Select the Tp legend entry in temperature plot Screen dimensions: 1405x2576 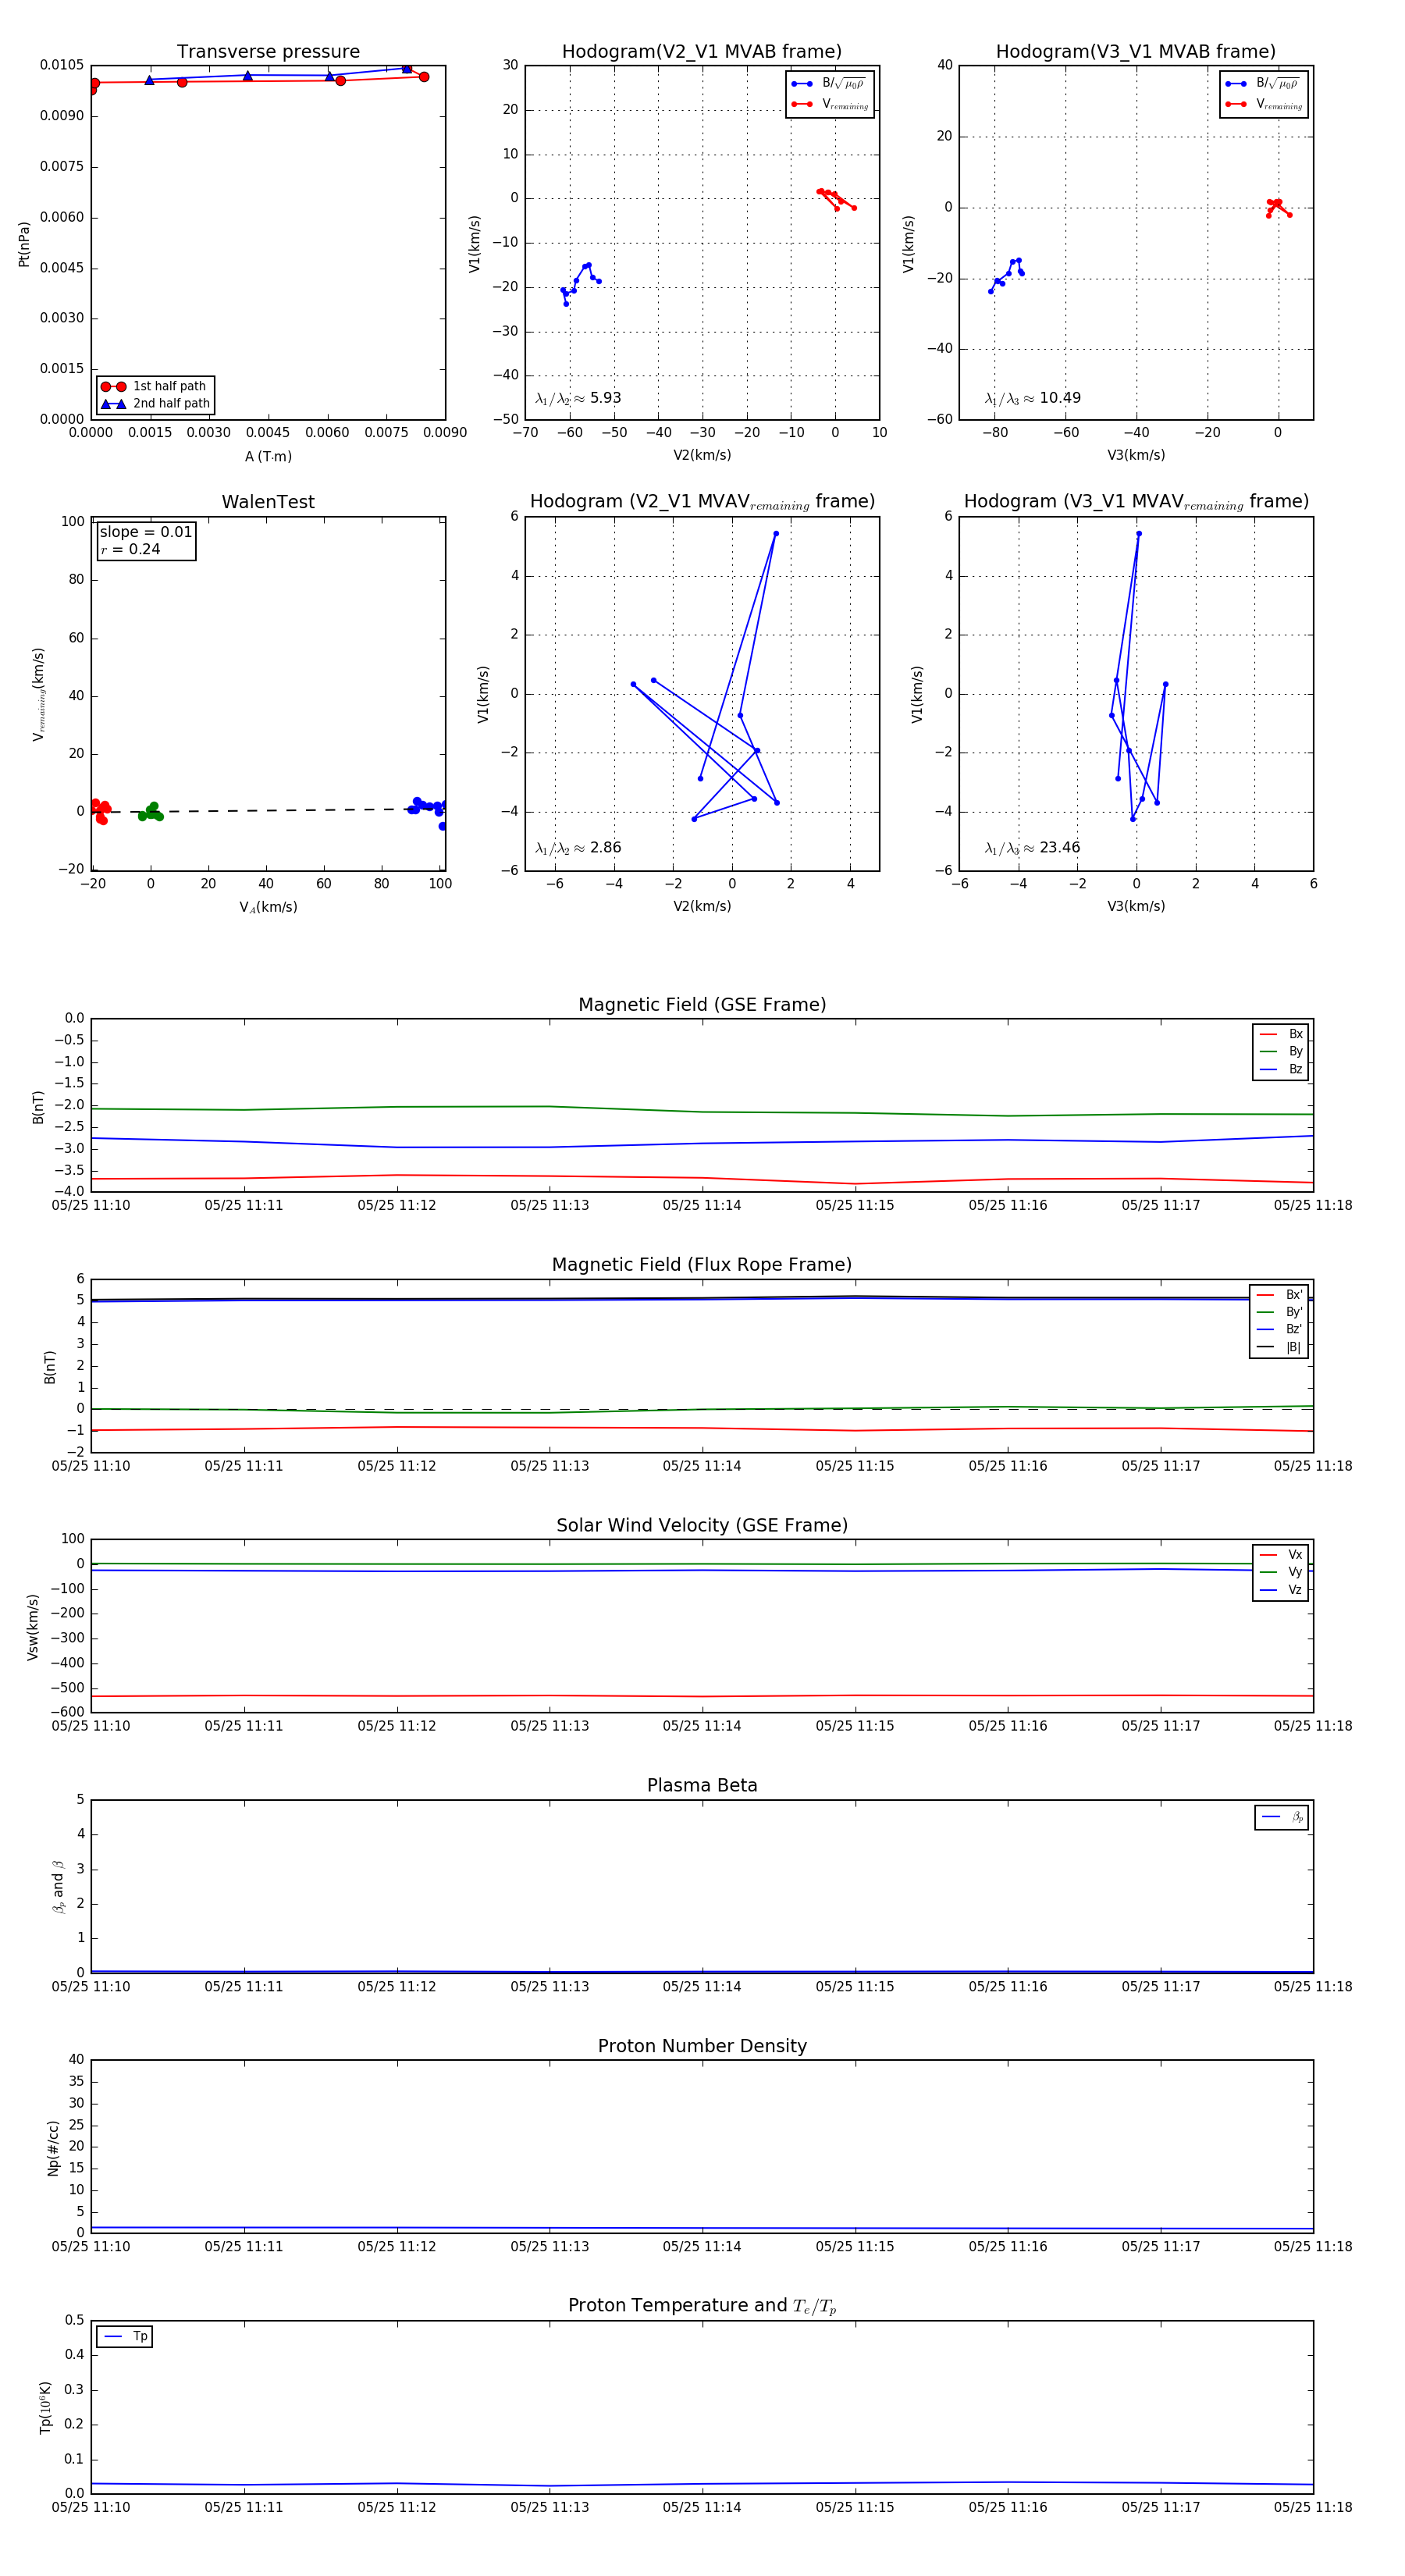point(125,2336)
